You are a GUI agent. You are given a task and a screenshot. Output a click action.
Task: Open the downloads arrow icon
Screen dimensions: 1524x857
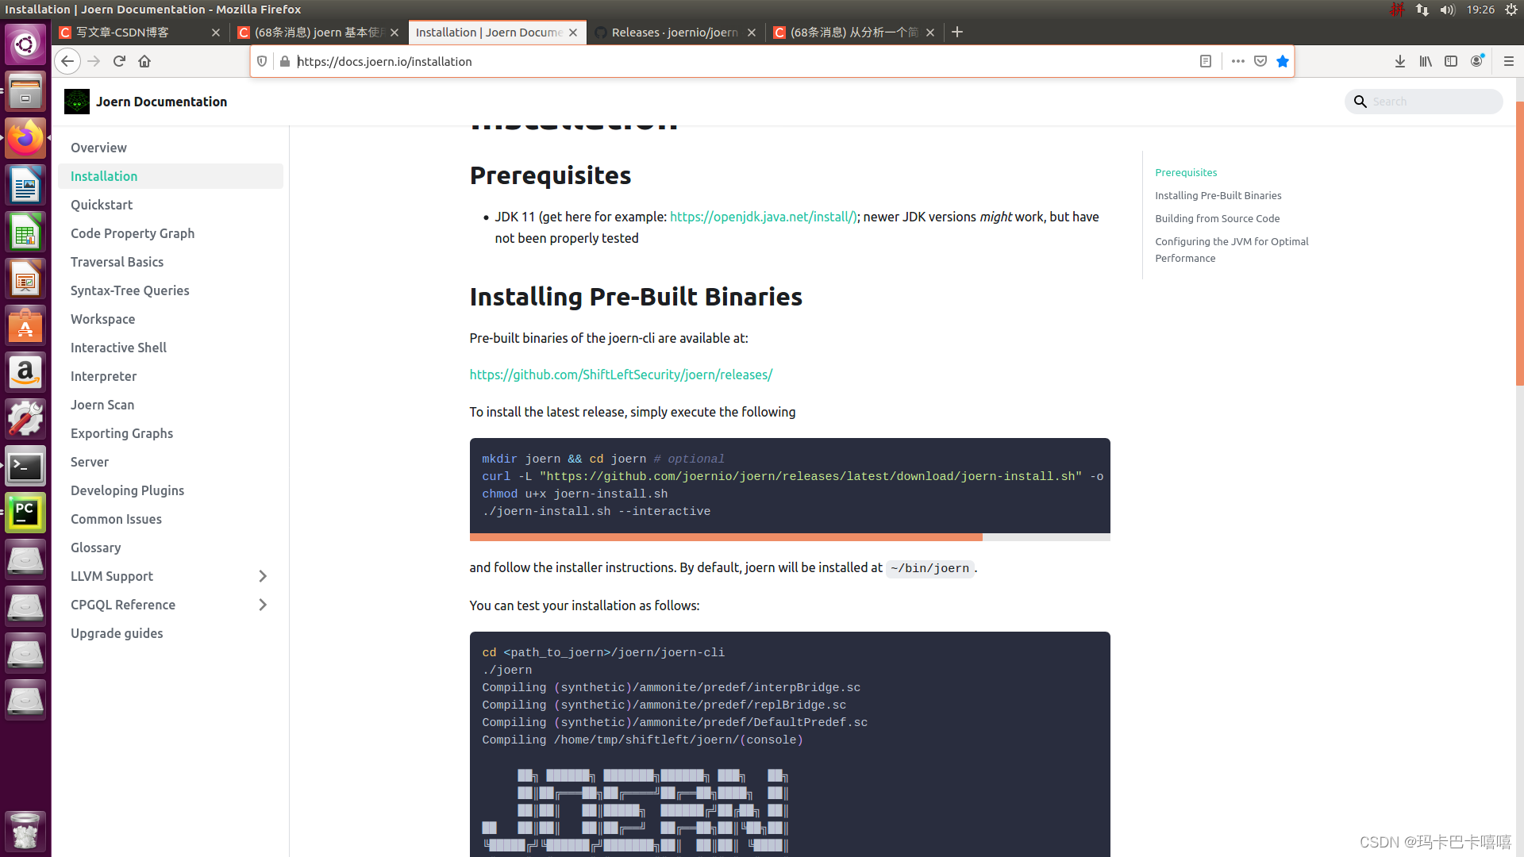click(1400, 61)
